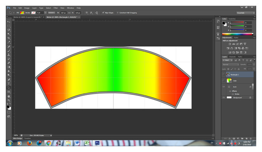The image size is (262, 152).
Task: Open the stroke width dropdown
Action: pos(45,13)
